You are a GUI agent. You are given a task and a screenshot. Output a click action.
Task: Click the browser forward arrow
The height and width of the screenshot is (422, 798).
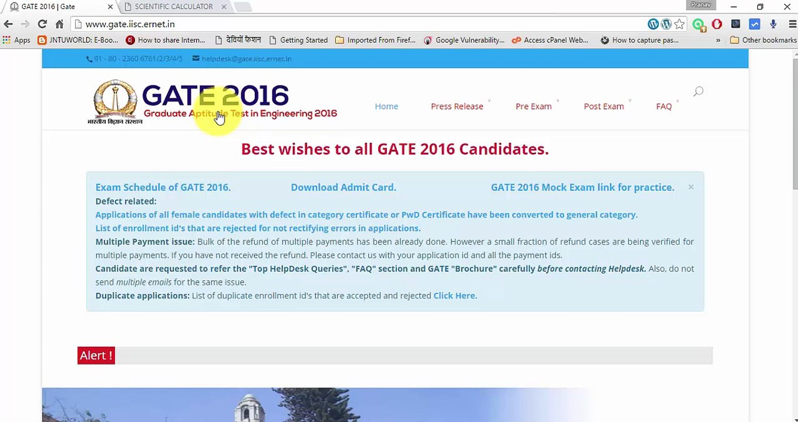[x=25, y=24]
